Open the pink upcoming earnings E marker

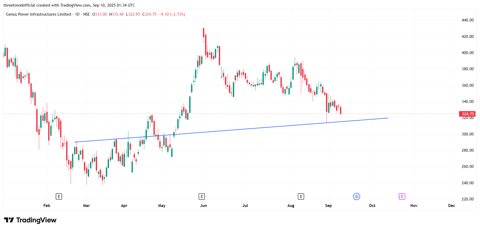pos(402,196)
